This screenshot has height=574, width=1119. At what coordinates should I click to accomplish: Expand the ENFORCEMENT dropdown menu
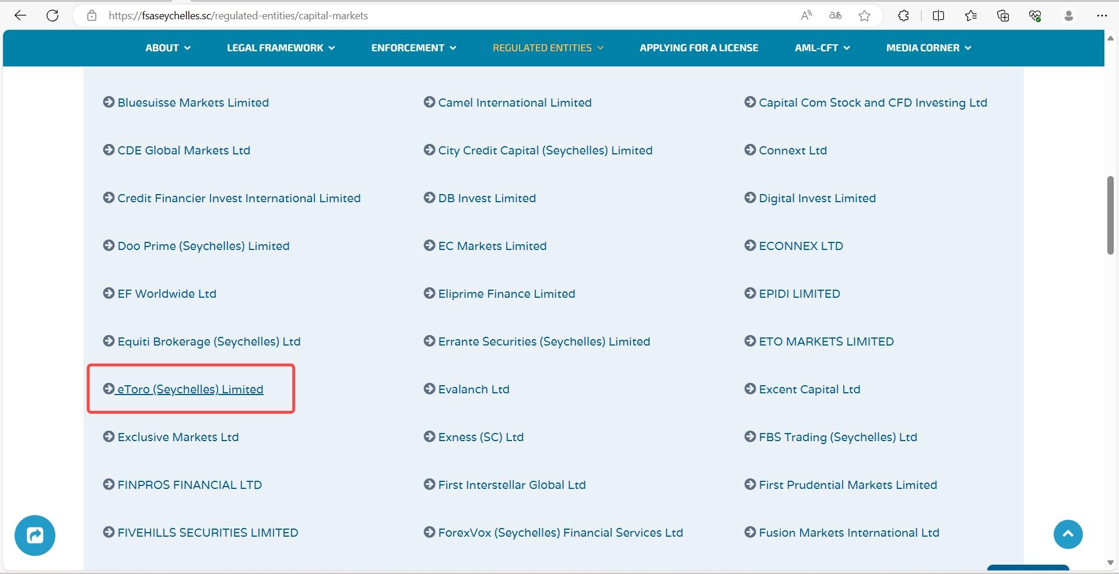[414, 48]
